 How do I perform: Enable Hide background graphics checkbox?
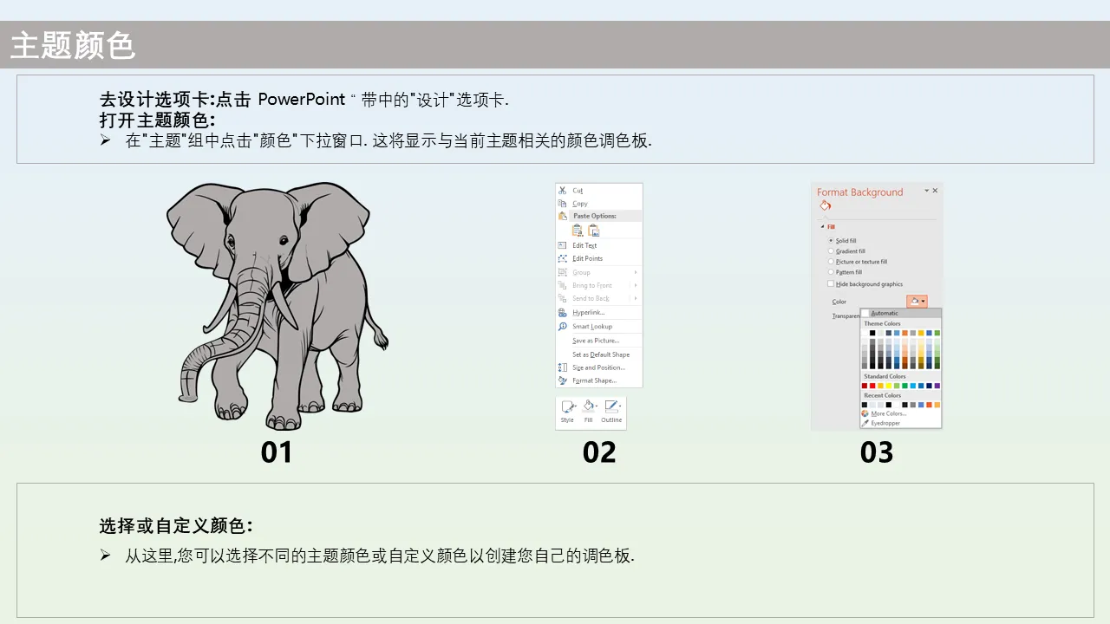tap(831, 283)
